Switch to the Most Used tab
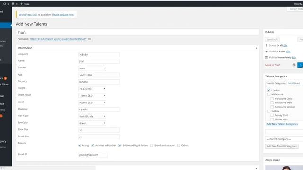 pyautogui.click(x=294, y=83)
